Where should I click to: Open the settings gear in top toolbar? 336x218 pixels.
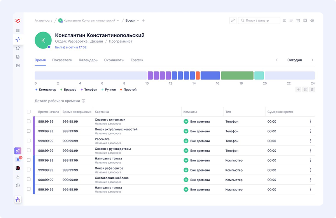pyautogui.click(x=312, y=21)
